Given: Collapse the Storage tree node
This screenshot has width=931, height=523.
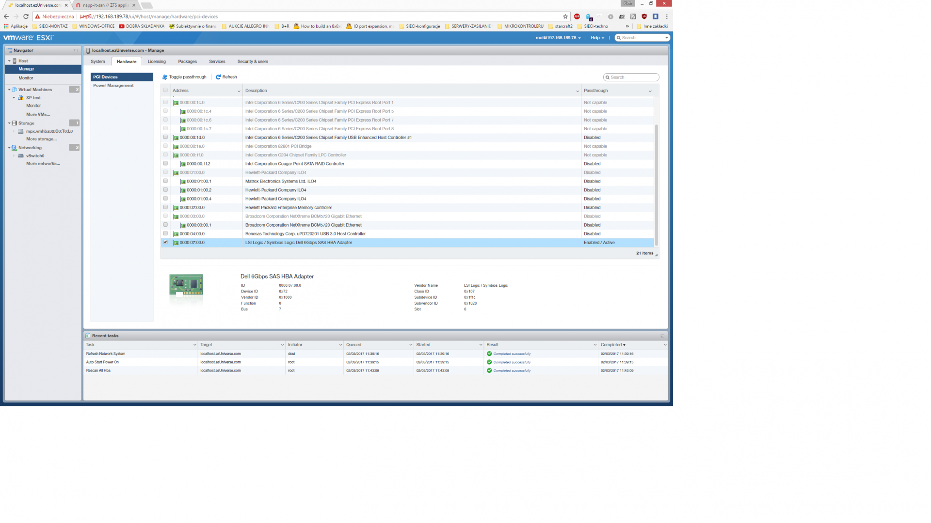Looking at the screenshot, I should (x=9, y=123).
